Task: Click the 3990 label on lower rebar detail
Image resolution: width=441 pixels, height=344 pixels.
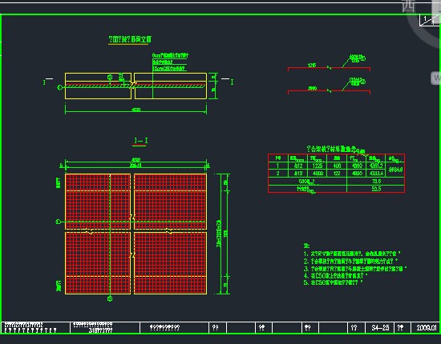Action: point(313,88)
